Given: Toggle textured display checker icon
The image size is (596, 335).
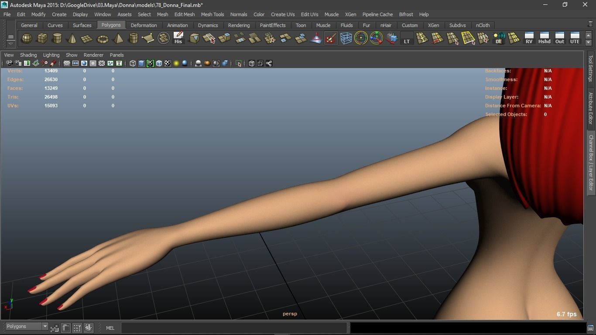Looking at the screenshot, I should click(x=168, y=63).
